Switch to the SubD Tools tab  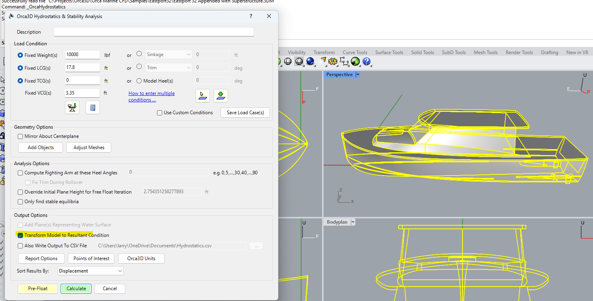454,53
